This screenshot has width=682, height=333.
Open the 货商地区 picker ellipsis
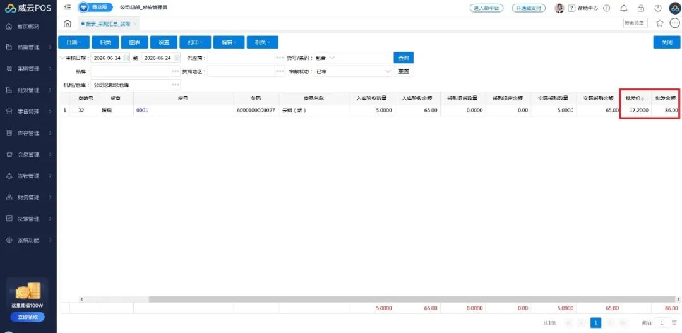280,71
